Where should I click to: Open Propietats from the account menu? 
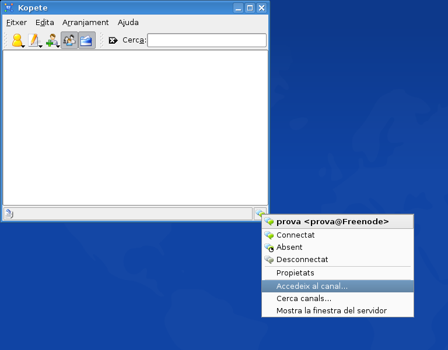(338, 273)
